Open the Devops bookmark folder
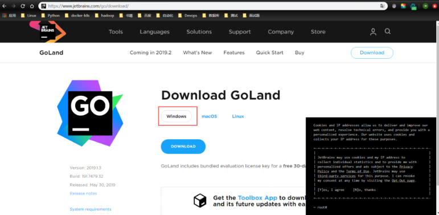The image size is (439, 215). click(187, 15)
